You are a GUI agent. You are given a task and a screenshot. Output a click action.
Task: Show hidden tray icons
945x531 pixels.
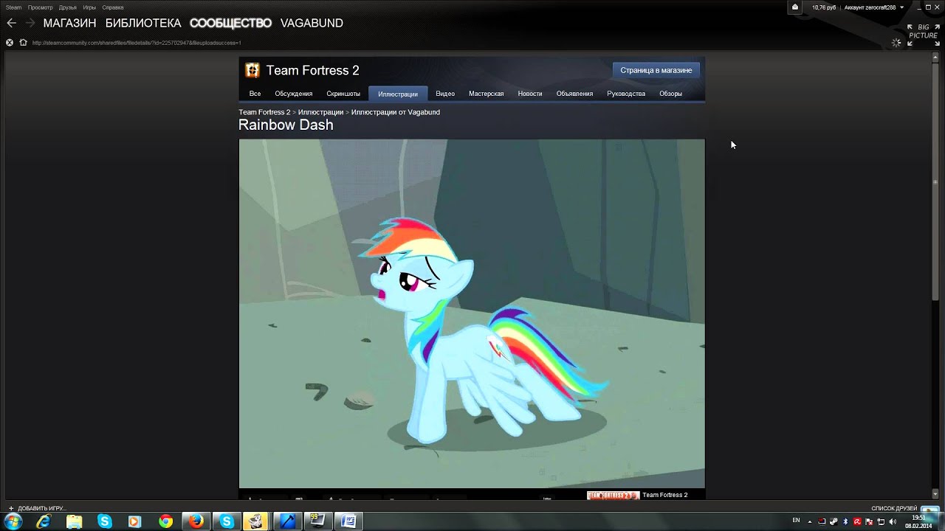point(810,521)
